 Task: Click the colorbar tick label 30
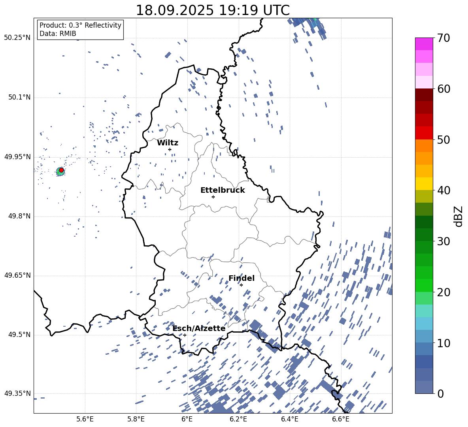coord(444,241)
